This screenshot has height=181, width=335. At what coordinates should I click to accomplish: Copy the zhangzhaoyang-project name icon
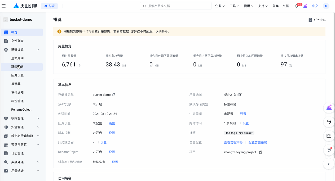pos(261,152)
